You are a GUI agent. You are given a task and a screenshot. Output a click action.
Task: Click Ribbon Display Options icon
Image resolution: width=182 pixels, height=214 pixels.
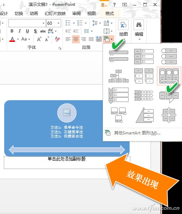click(x=124, y=5)
